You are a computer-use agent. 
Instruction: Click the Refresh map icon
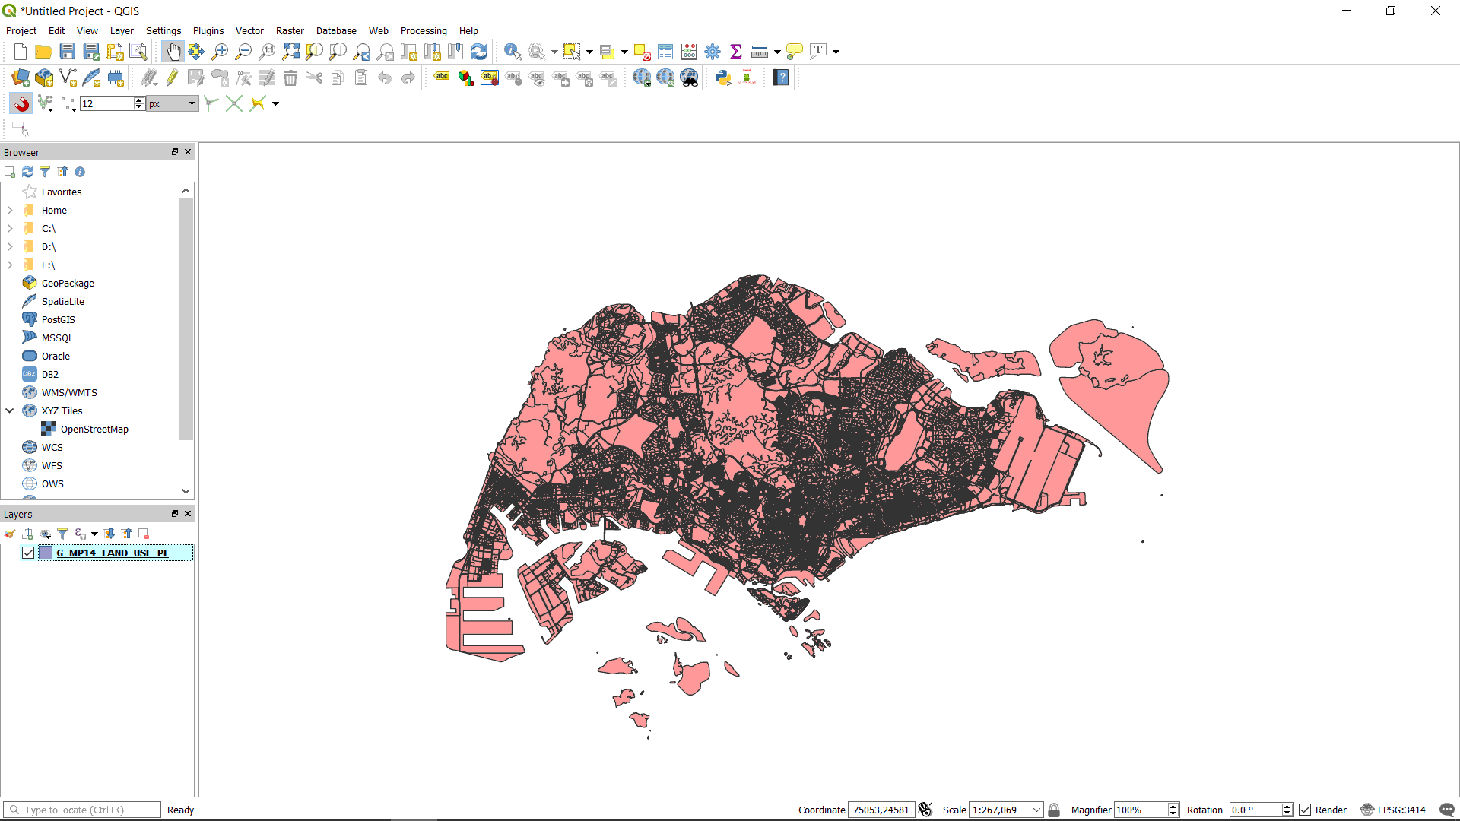[x=479, y=52]
